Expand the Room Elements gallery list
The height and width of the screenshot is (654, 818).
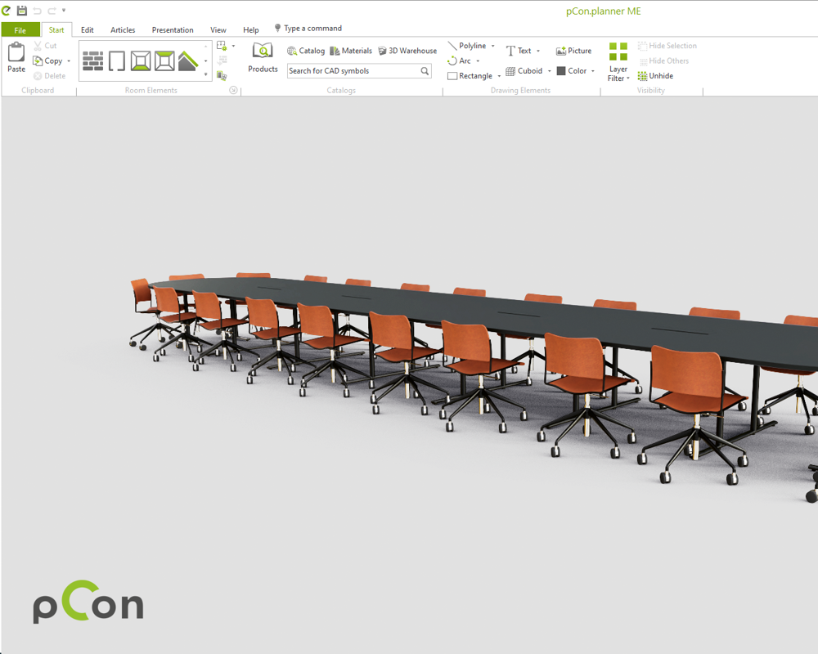coord(205,75)
